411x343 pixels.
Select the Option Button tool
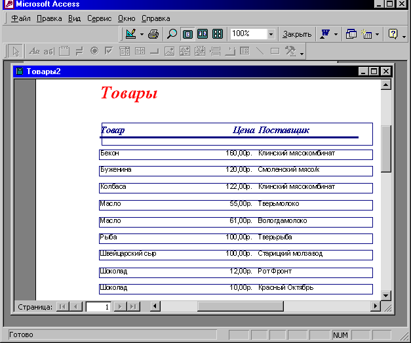(94, 51)
